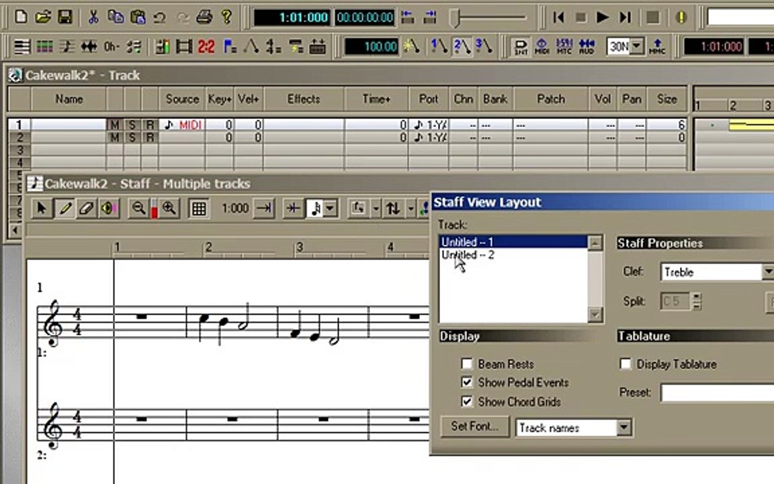The width and height of the screenshot is (774, 484).
Task: Enable Display Tablature checkbox
Action: 626,364
